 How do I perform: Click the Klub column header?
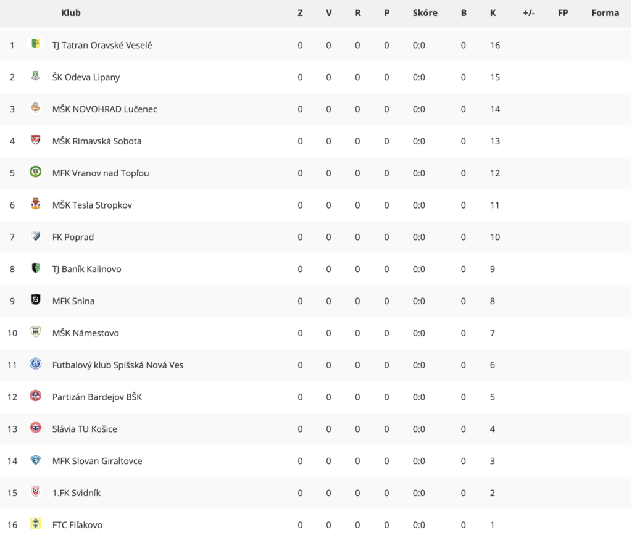click(71, 13)
